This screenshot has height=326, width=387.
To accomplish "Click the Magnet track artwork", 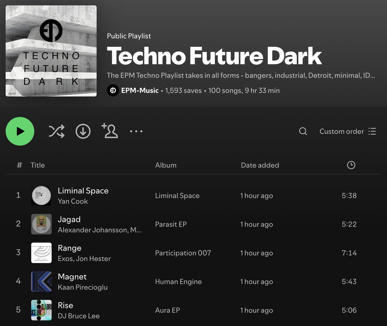I will pyautogui.click(x=41, y=281).
